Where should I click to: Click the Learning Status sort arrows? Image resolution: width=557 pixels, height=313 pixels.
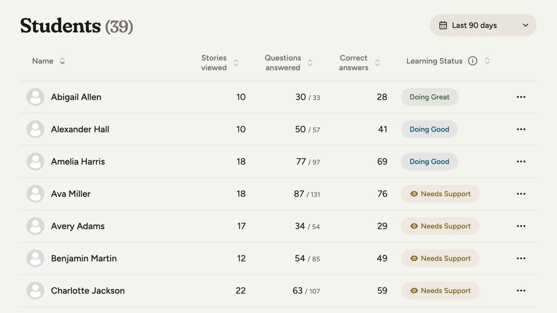(487, 61)
